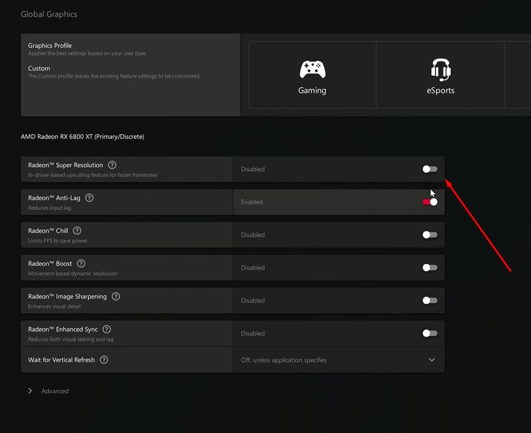Click the Gaming profile gamepad icon
Screen dimensions: 531x433
[x=312, y=69]
